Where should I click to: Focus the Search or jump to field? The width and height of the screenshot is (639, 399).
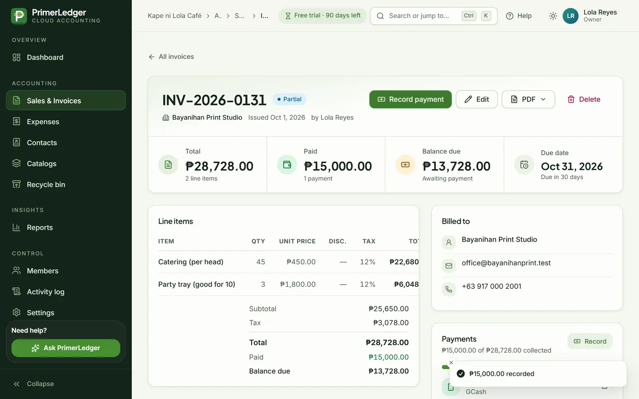434,16
